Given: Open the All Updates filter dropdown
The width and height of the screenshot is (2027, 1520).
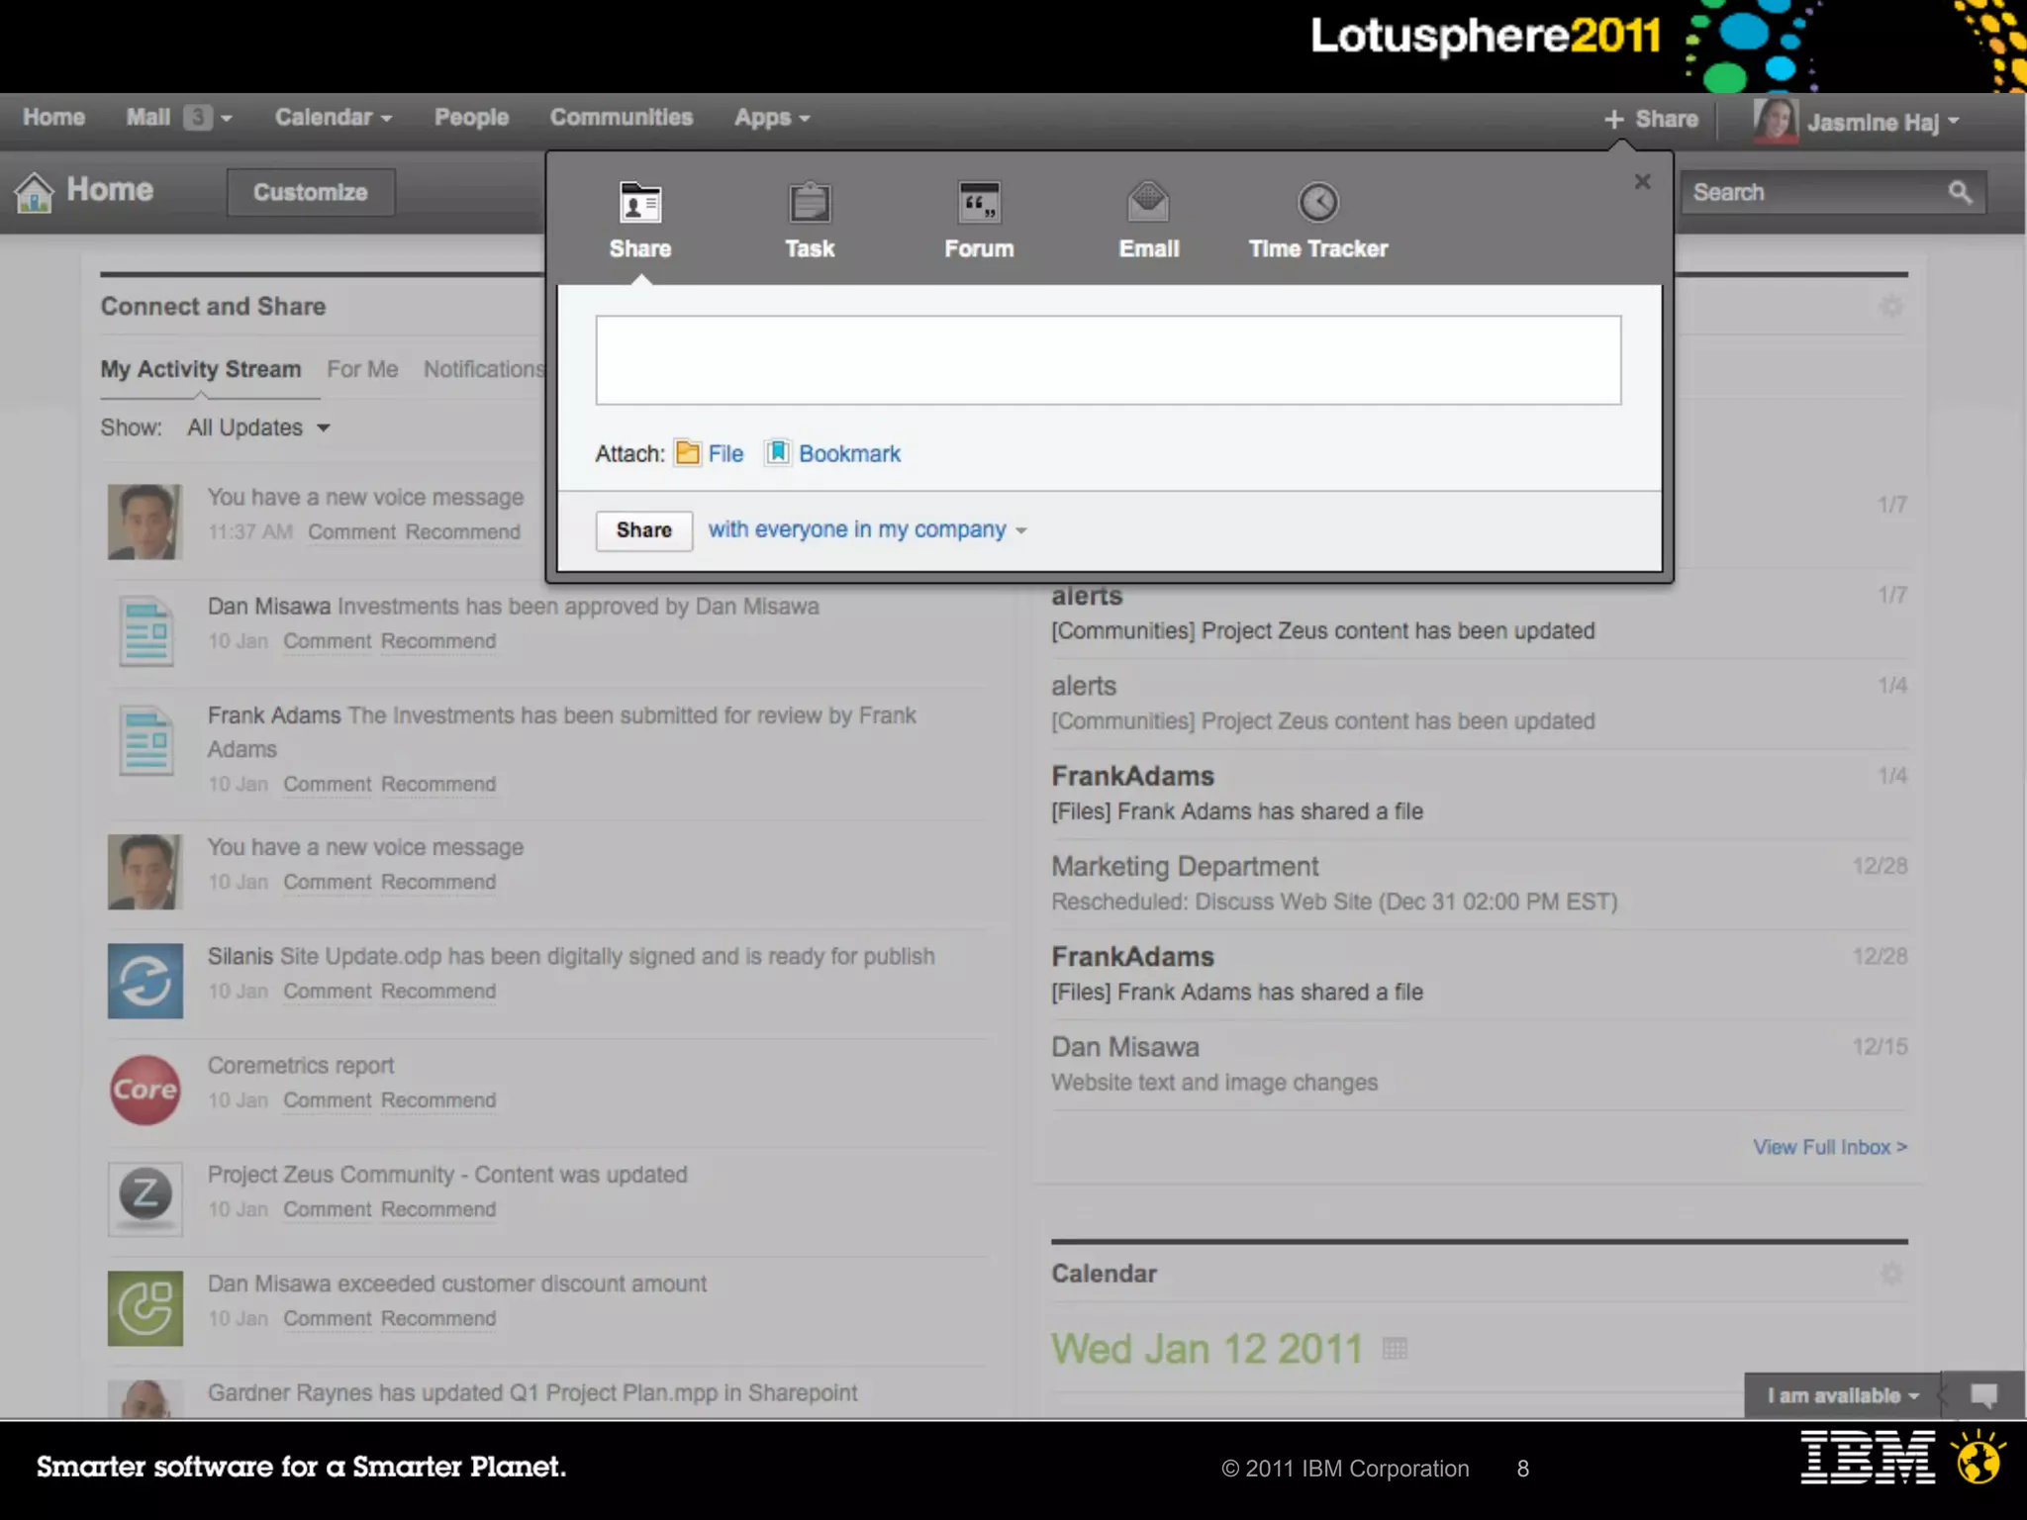Looking at the screenshot, I should [258, 427].
